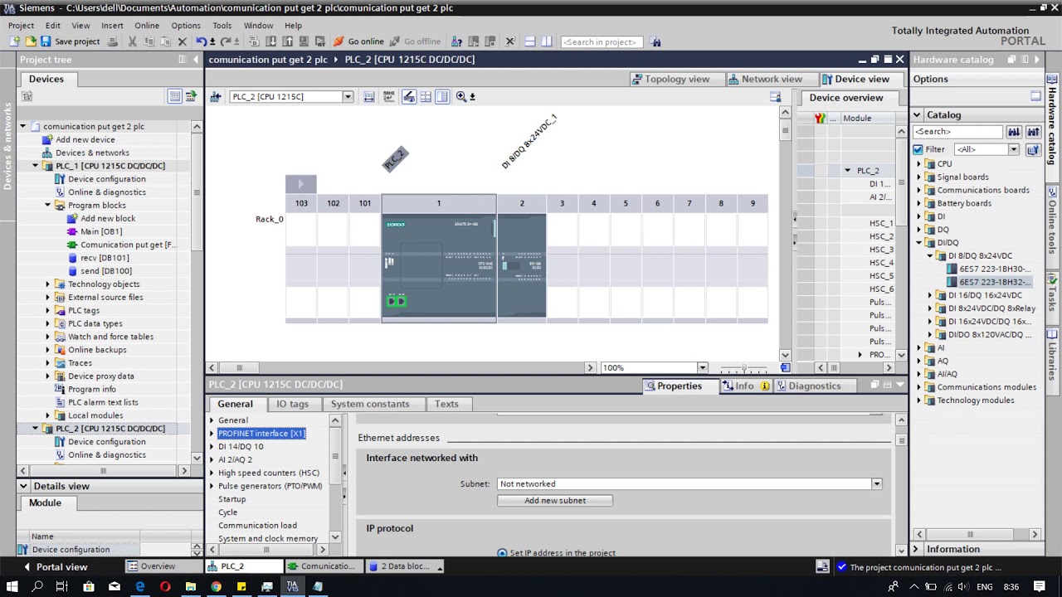Split the editor space horizontally
Viewport: 1062px width, 597px height.
click(530, 41)
